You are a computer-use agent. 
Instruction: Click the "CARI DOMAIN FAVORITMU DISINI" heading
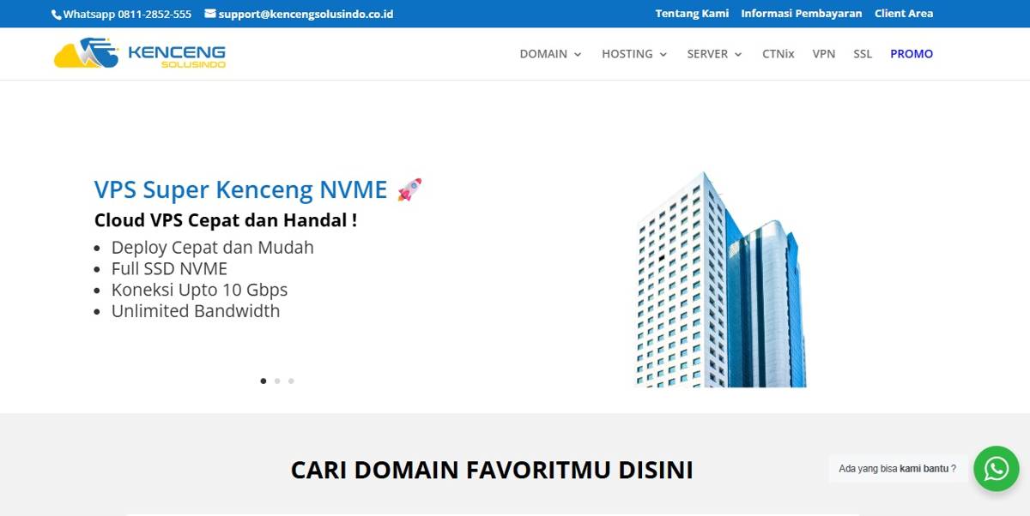[492, 470]
